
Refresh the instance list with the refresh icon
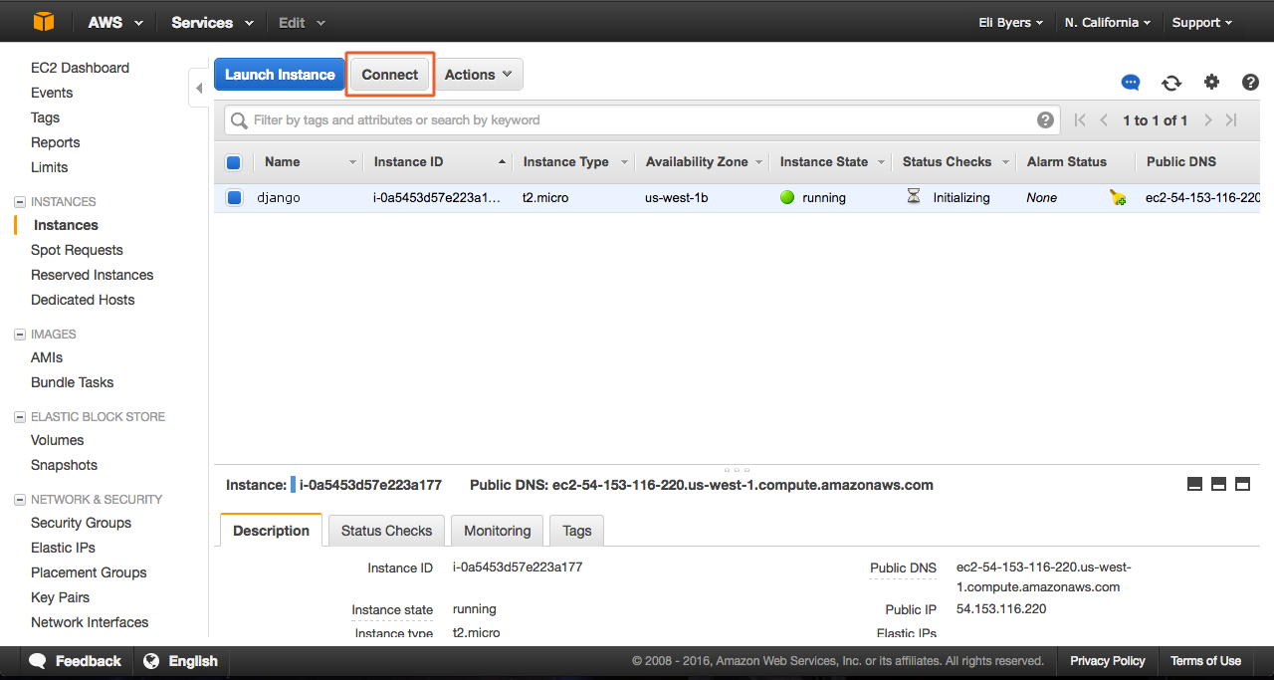pos(1170,83)
